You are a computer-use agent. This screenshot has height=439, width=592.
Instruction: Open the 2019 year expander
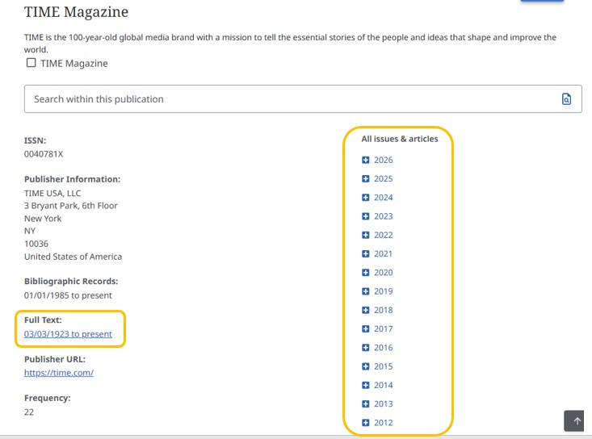[366, 291]
